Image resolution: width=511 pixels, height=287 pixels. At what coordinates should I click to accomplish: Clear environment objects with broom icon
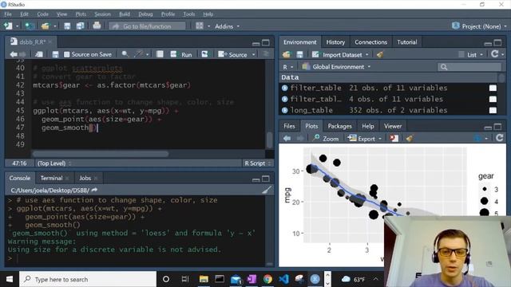(x=380, y=55)
